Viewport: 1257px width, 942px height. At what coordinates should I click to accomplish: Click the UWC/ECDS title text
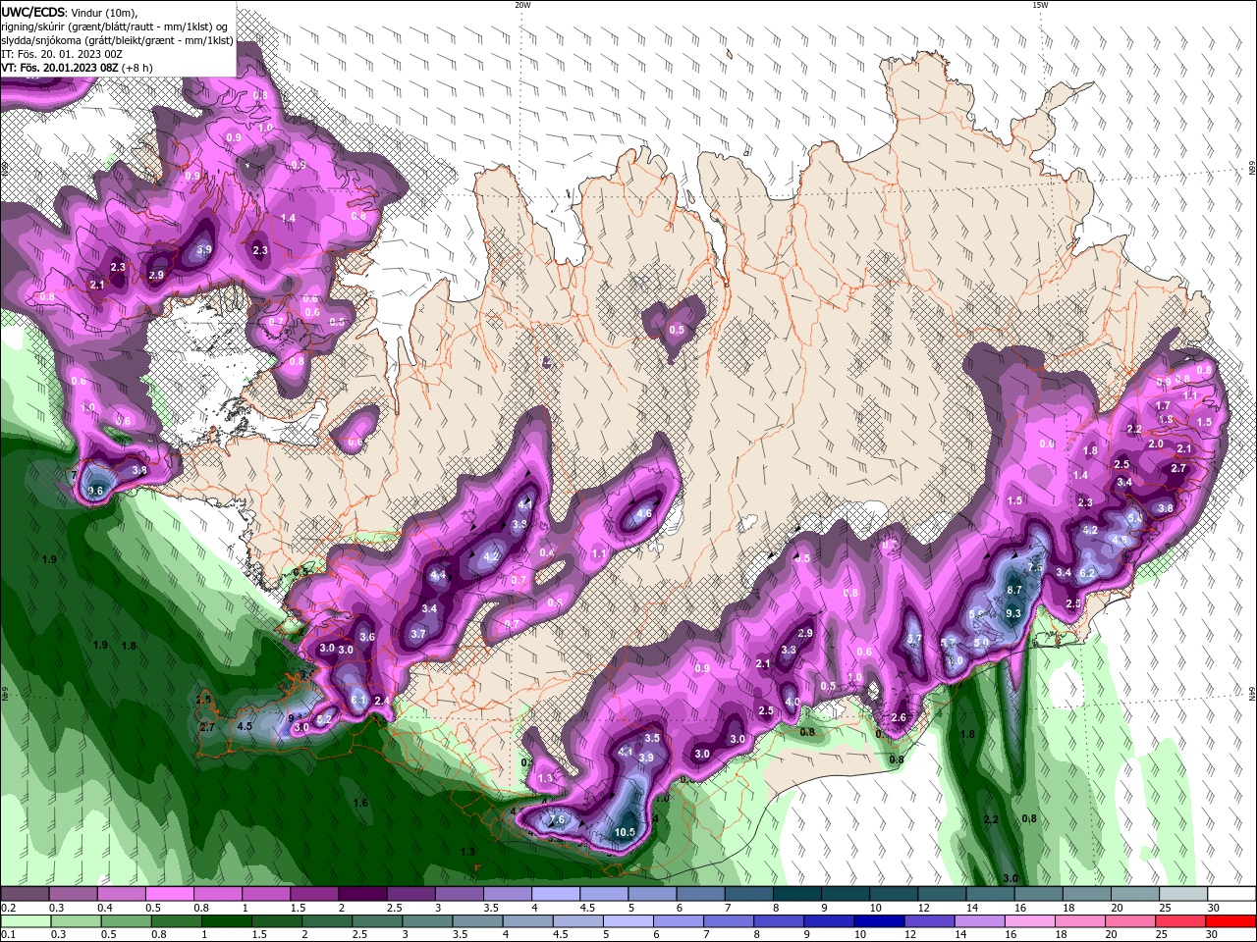coord(33,12)
